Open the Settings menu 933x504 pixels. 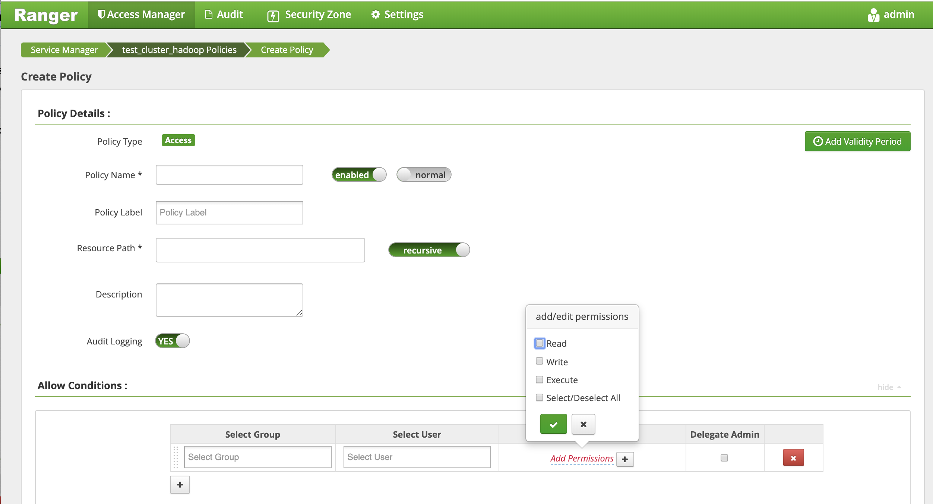[397, 15]
